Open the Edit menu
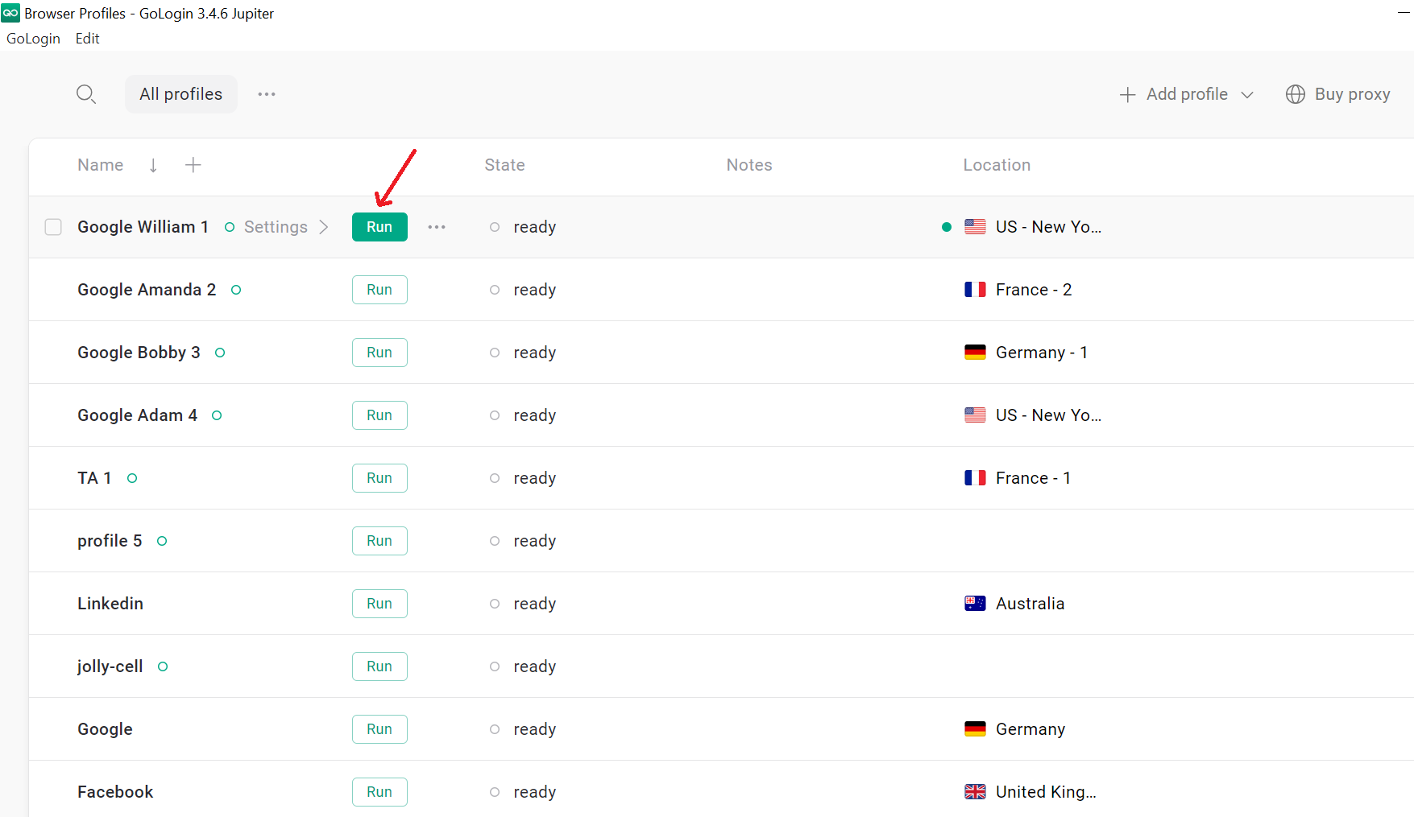Image resolution: width=1414 pixels, height=817 pixels. pyautogui.click(x=87, y=39)
